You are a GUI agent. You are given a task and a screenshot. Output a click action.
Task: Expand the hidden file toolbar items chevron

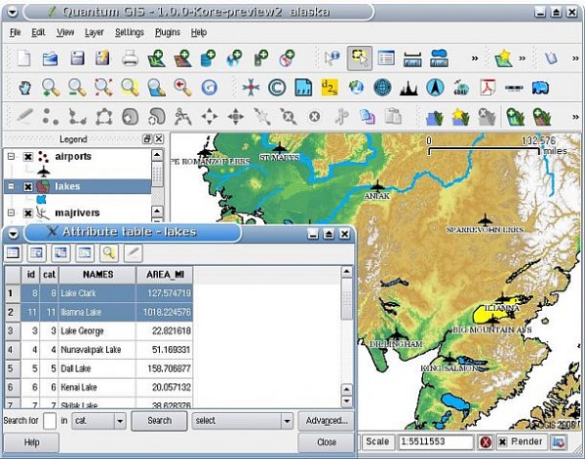(475, 58)
